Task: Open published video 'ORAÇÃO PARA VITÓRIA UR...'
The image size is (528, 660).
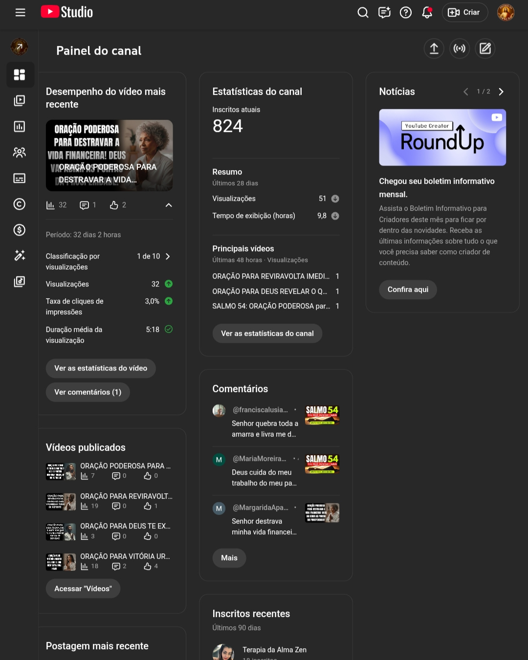Action: point(125,556)
